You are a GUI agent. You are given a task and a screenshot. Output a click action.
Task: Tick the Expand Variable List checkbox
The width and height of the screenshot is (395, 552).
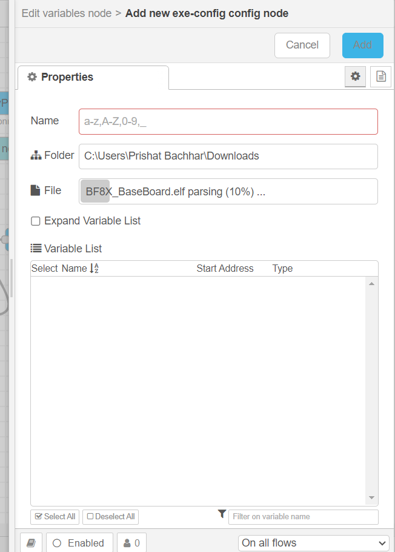36,221
